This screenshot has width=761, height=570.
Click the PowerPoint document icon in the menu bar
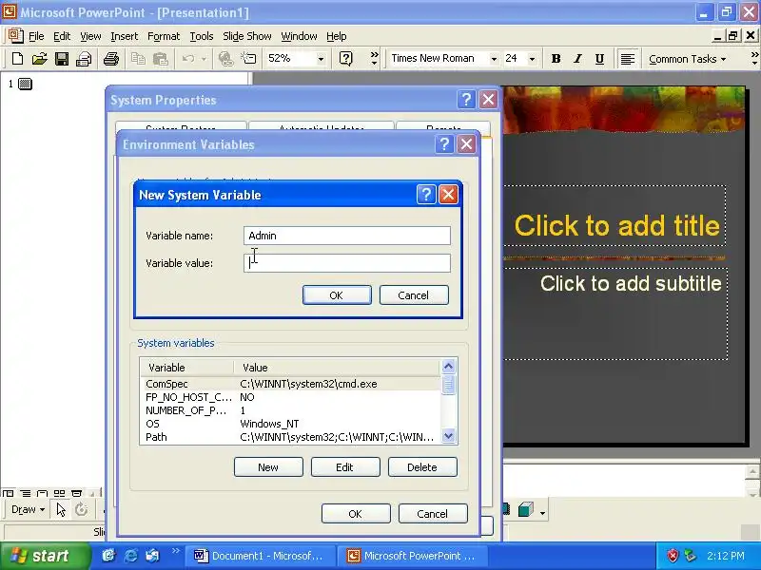[x=15, y=35]
